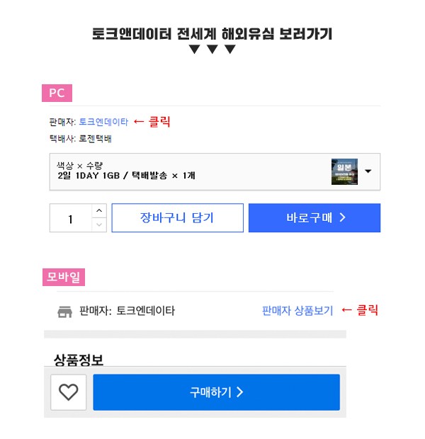Click the quantity input field showing 1
The image size is (425, 439).
[x=71, y=218]
